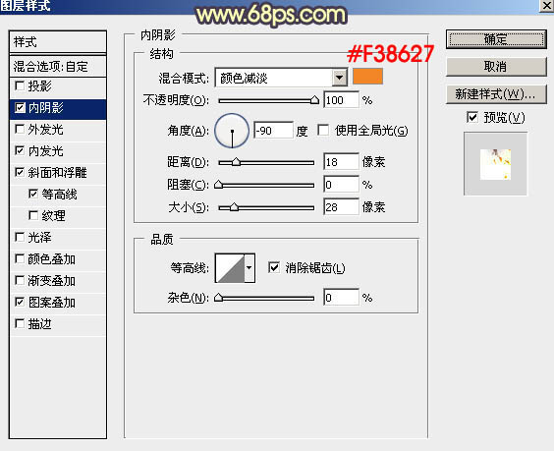Click the orange shadow color swatch

(x=367, y=77)
